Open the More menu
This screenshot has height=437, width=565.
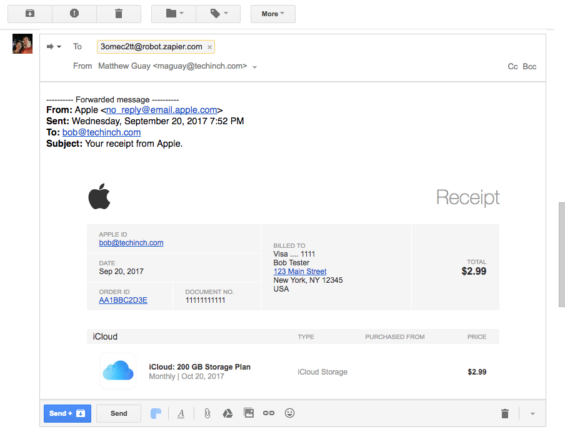[x=272, y=14]
